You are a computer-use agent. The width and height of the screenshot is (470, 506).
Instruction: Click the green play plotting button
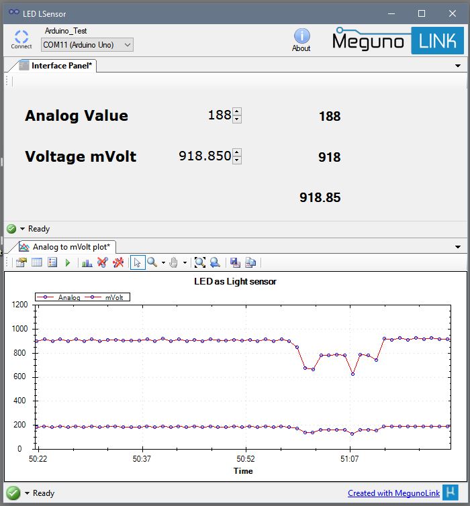[x=67, y=262]
